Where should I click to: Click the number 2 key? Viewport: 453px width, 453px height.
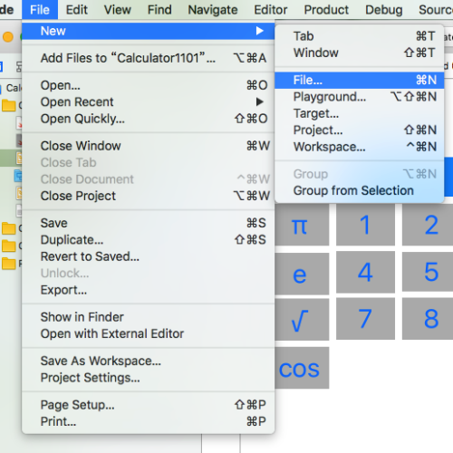click(x=429, y=225)
